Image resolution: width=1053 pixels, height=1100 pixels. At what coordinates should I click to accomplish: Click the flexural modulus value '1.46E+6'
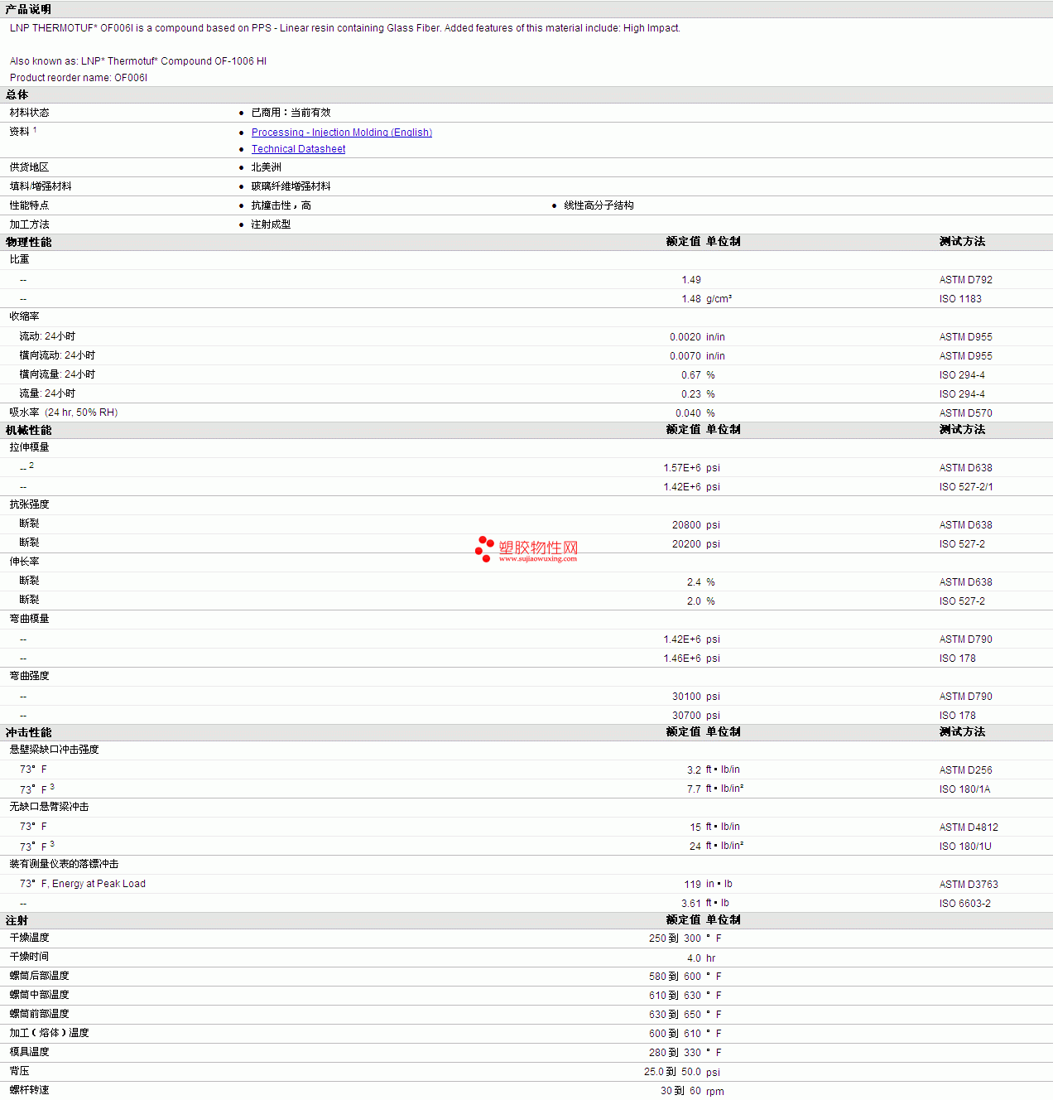pyautogui.click(x=682, y=659)
